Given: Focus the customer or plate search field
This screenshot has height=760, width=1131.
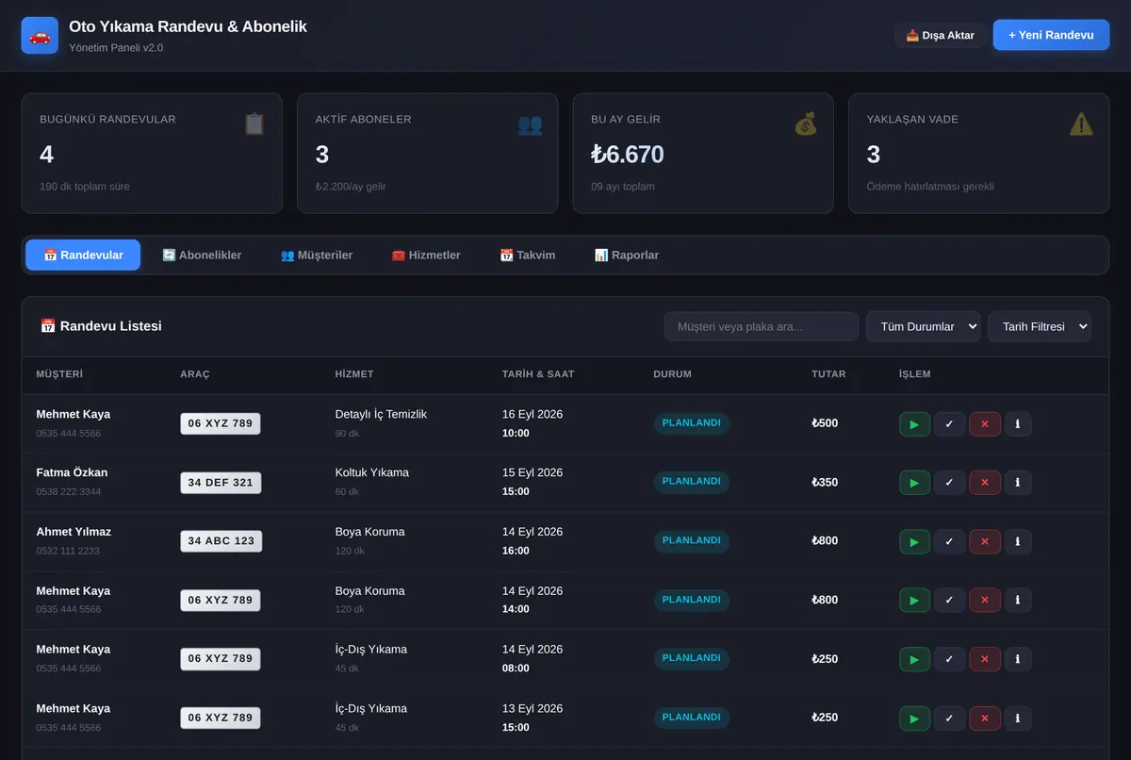Looking at the screenshot, I should coord(762,326).
